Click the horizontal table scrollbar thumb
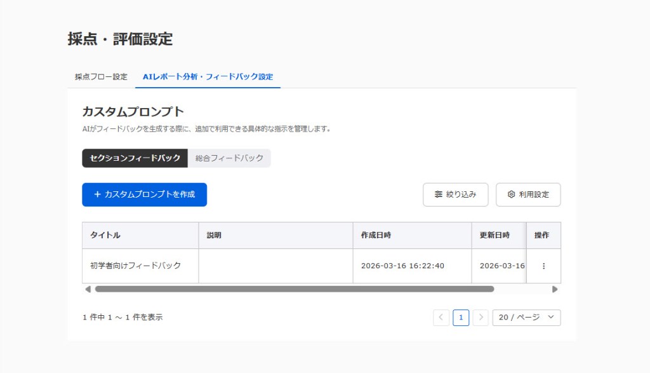The width and height of the screenshot is (650, 373). [x=294, y=289]
